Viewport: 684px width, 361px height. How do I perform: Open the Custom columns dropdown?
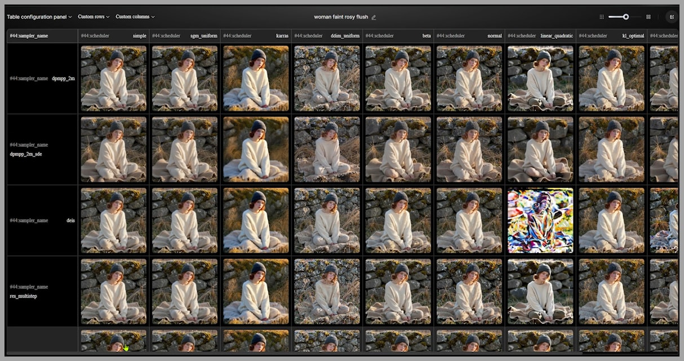(134, 16)
